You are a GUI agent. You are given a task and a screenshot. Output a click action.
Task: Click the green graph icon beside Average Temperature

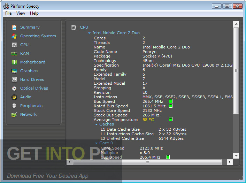point(171,119)
